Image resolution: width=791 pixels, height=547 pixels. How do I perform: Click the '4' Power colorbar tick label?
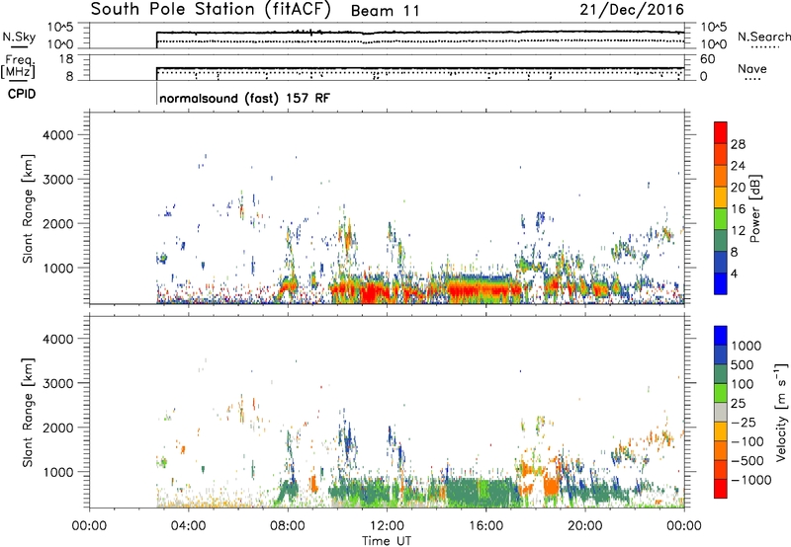point(734,273)
